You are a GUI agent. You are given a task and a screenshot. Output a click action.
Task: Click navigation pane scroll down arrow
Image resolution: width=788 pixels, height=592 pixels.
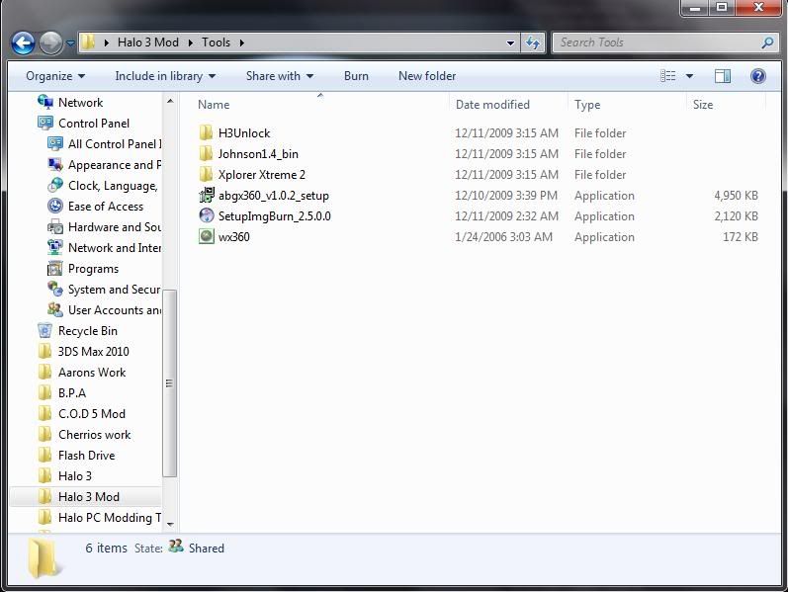click(170, 524)
